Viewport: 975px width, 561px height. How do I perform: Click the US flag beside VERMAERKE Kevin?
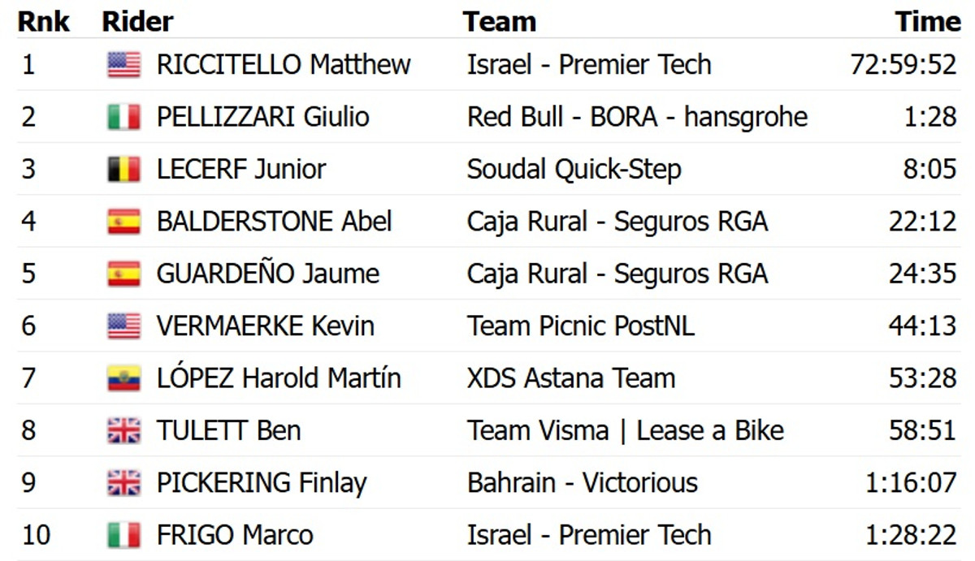[x=123, y=326]
